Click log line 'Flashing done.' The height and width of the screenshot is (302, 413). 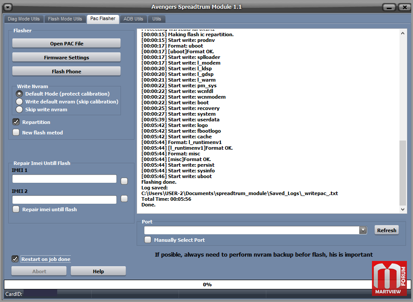[x=159, y=182]
